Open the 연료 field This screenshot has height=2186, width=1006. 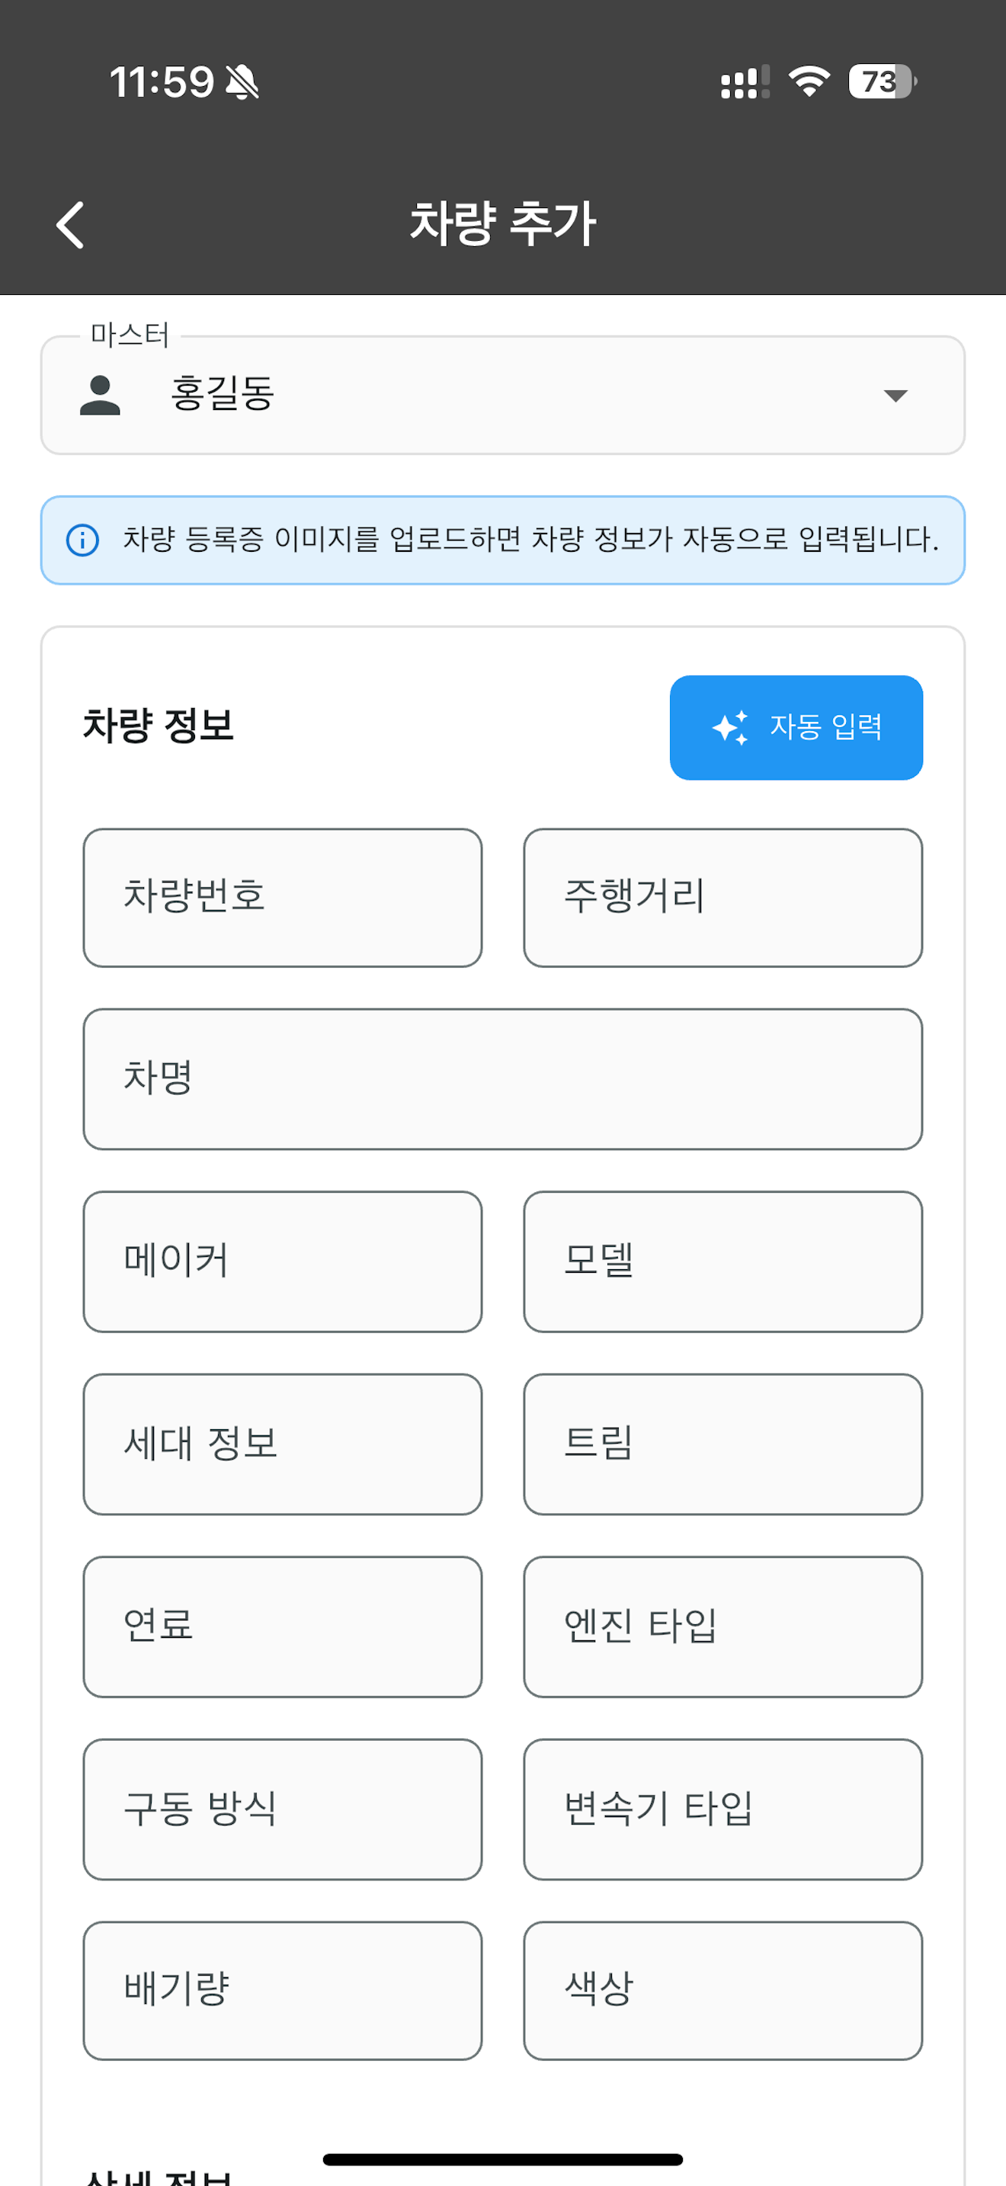283,1627
